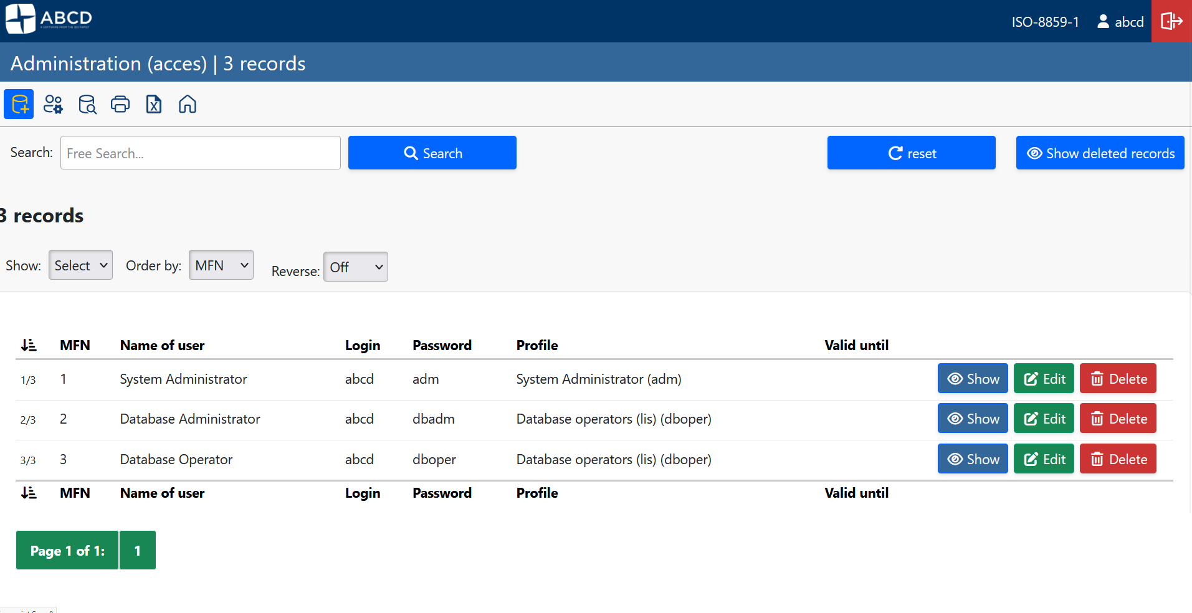
Task: Open the abcd user menu
Action: [1120, 22]
